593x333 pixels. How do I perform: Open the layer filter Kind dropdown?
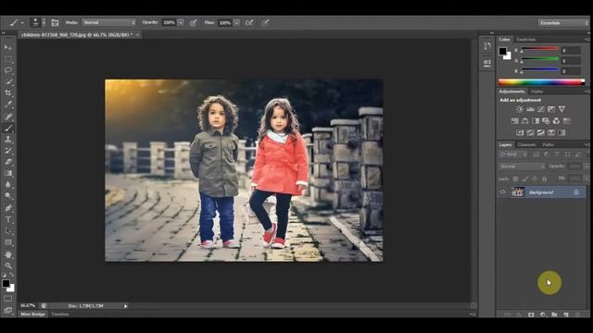513,154
